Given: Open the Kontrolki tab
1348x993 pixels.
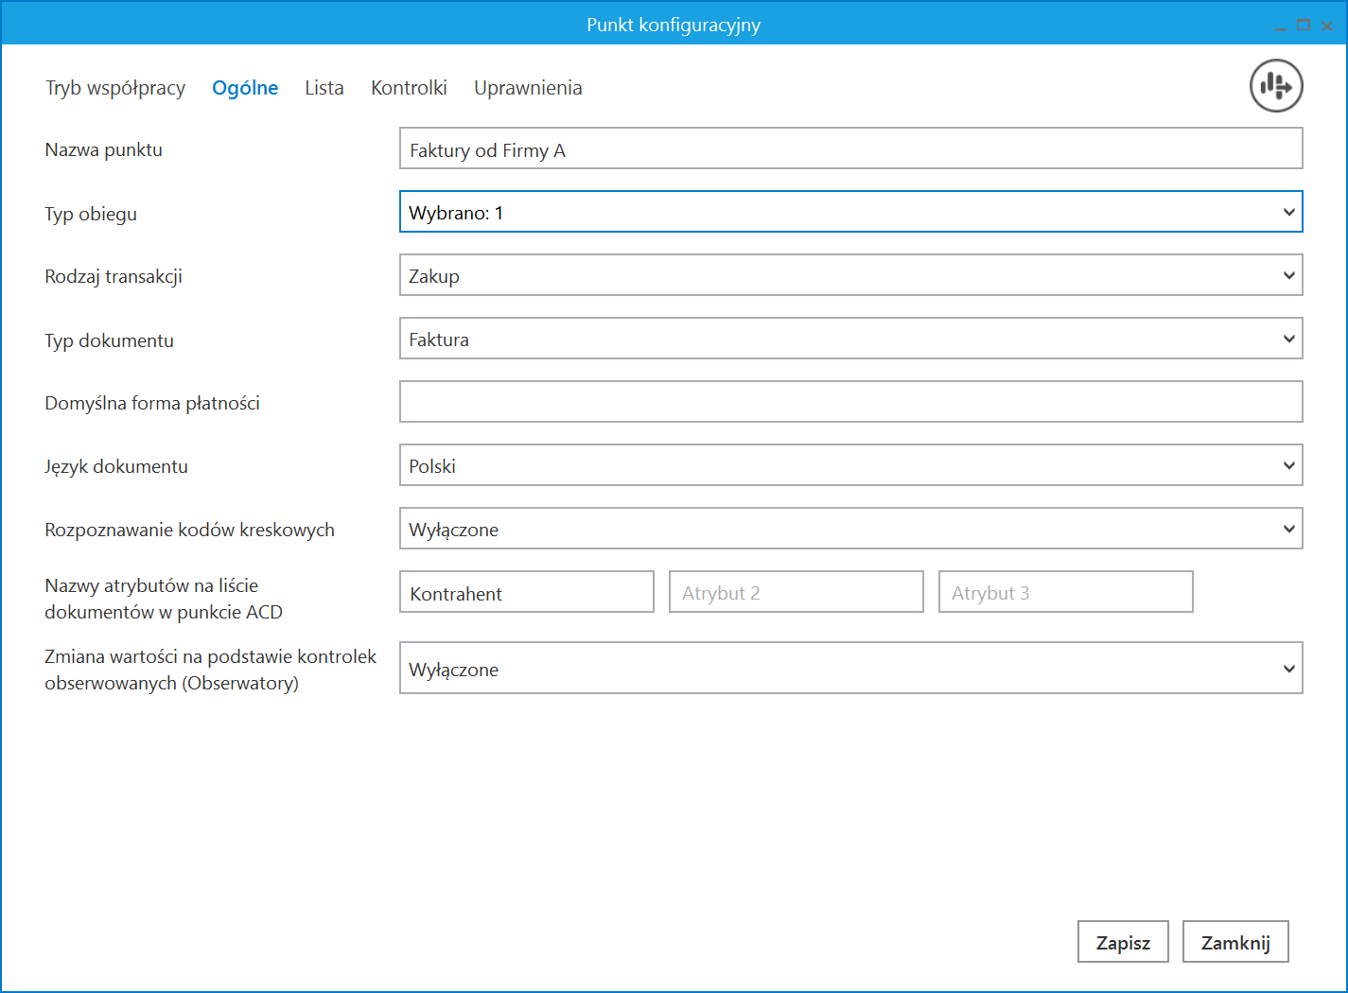Looking at the screenshot, I should click(x=409, y=88).
